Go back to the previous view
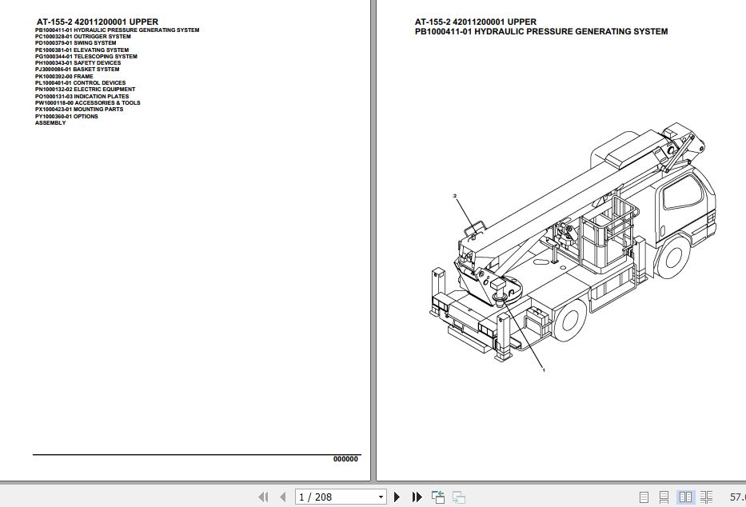This screenshot has height=507, width=746. pos(438,497)
